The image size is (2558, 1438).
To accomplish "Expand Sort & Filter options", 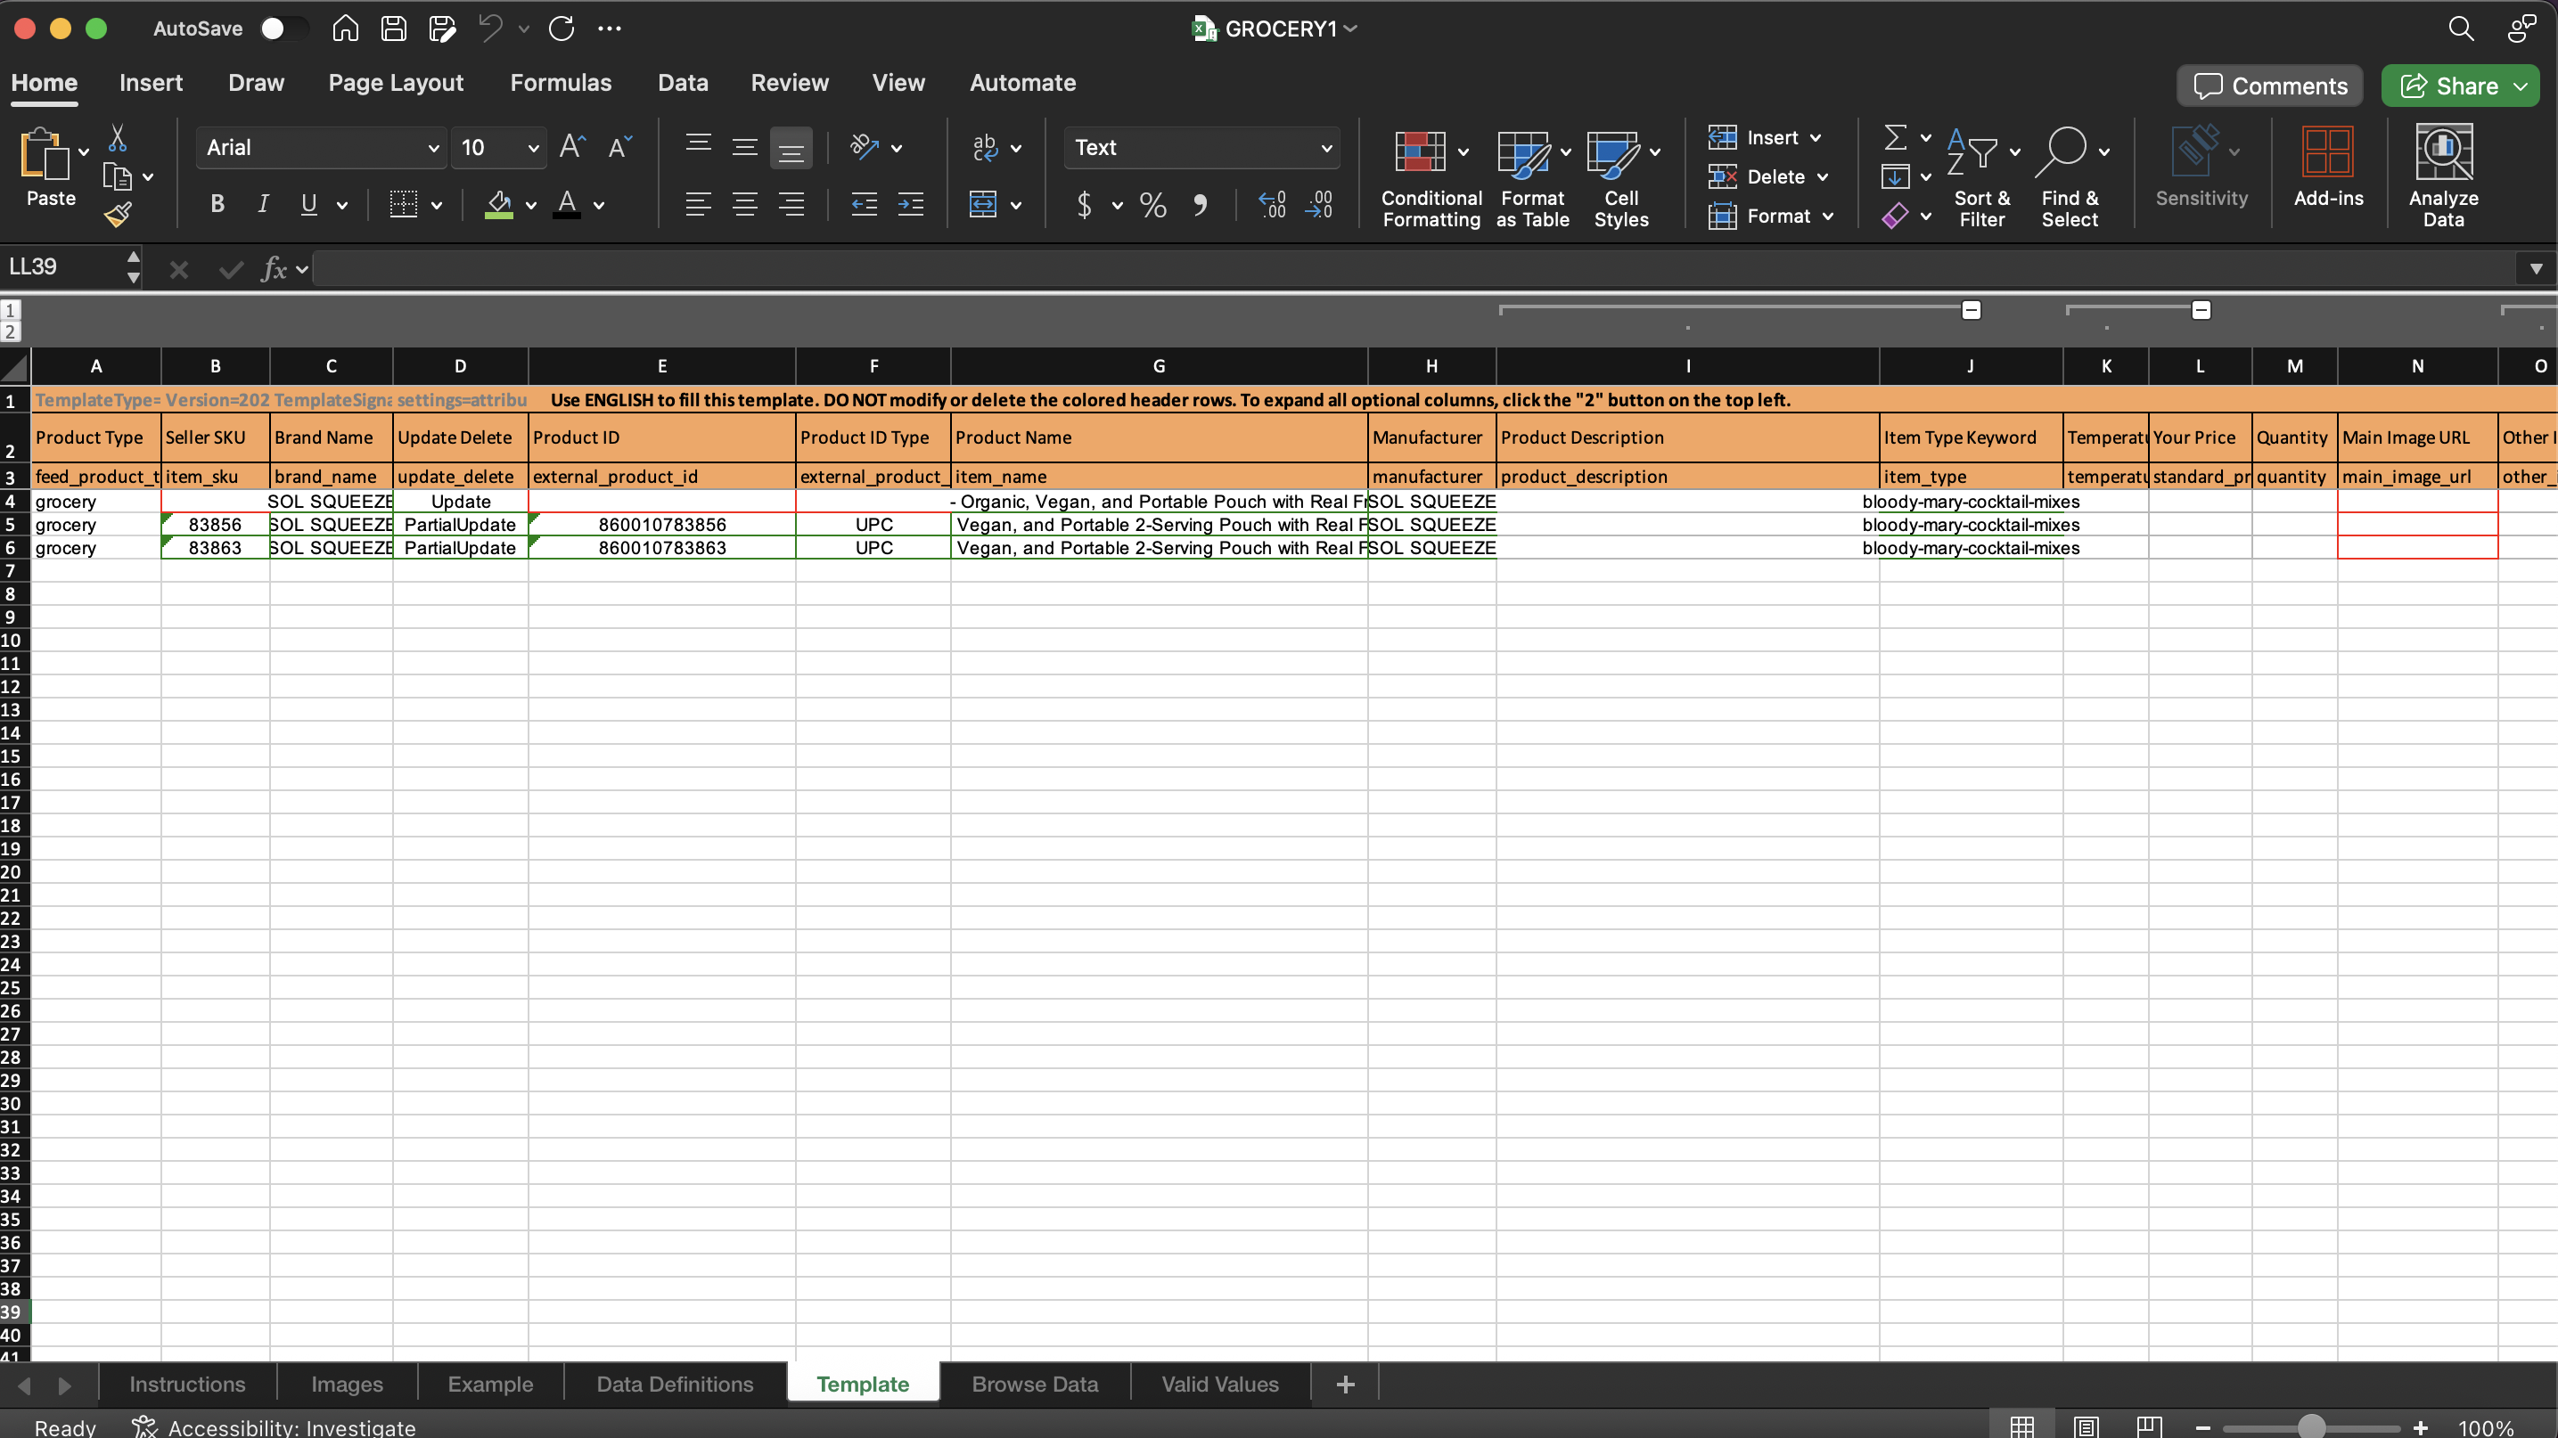I will pyautogui.click(x=2015, y=151).
